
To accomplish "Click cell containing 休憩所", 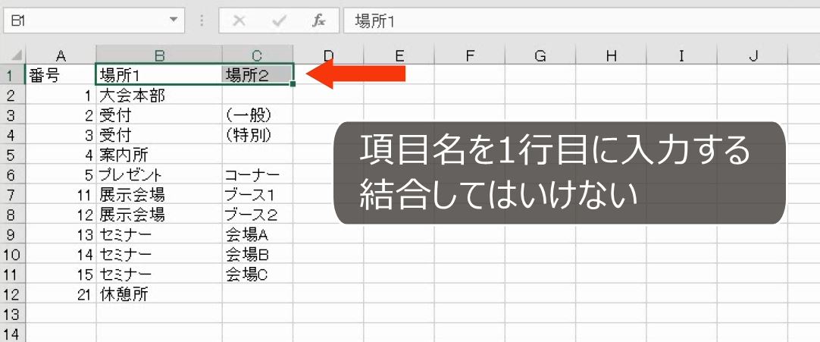I will pos(159,294).
